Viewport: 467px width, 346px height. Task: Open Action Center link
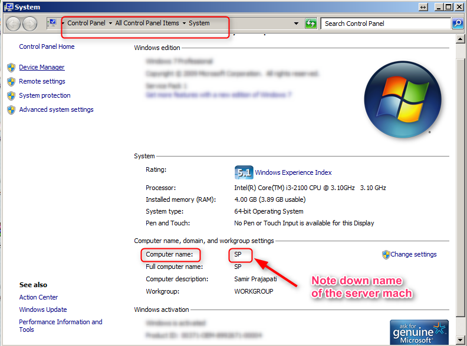[38, 297]
